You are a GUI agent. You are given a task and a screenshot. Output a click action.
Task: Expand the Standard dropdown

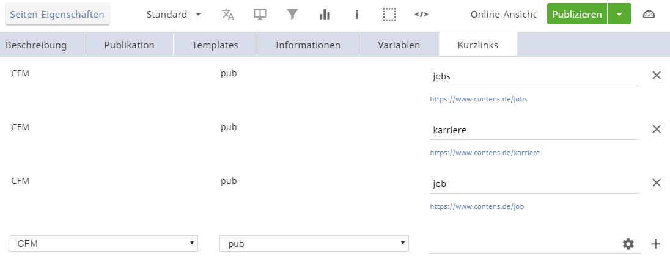(174, 15)
